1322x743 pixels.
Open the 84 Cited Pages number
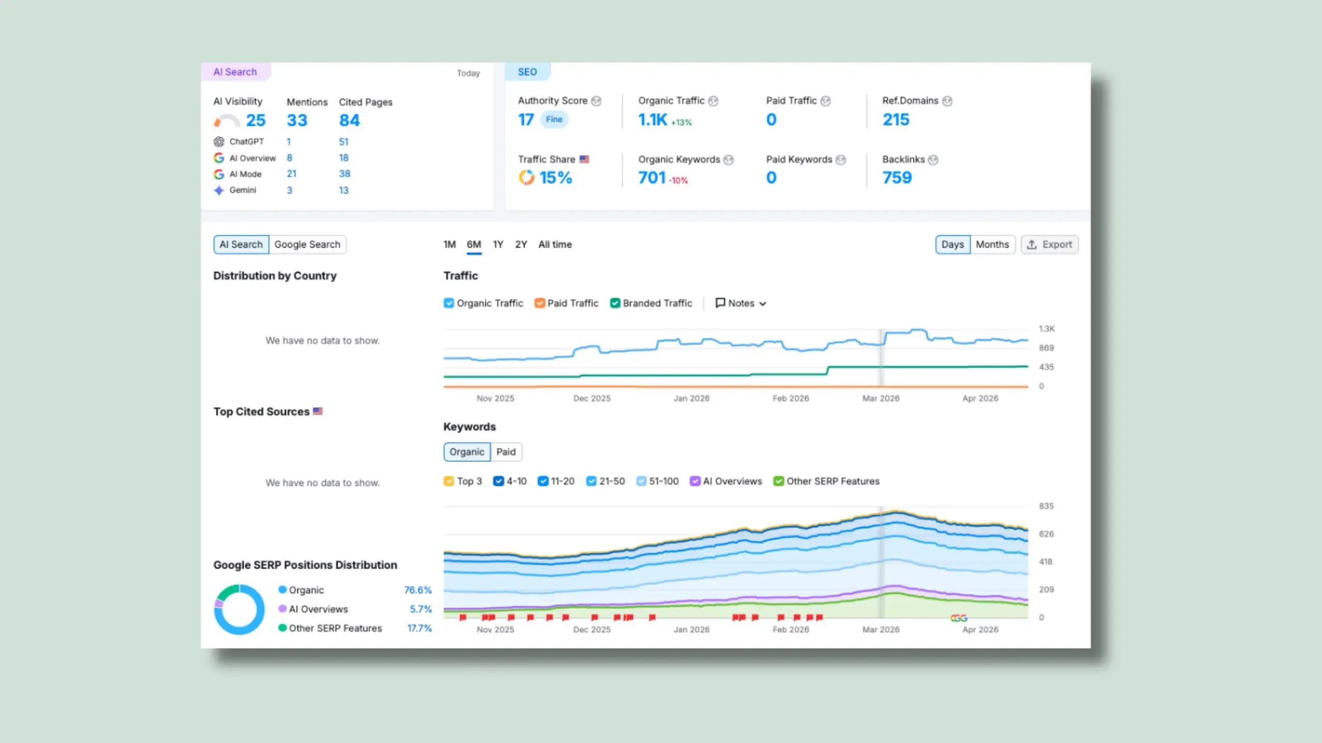350,121
